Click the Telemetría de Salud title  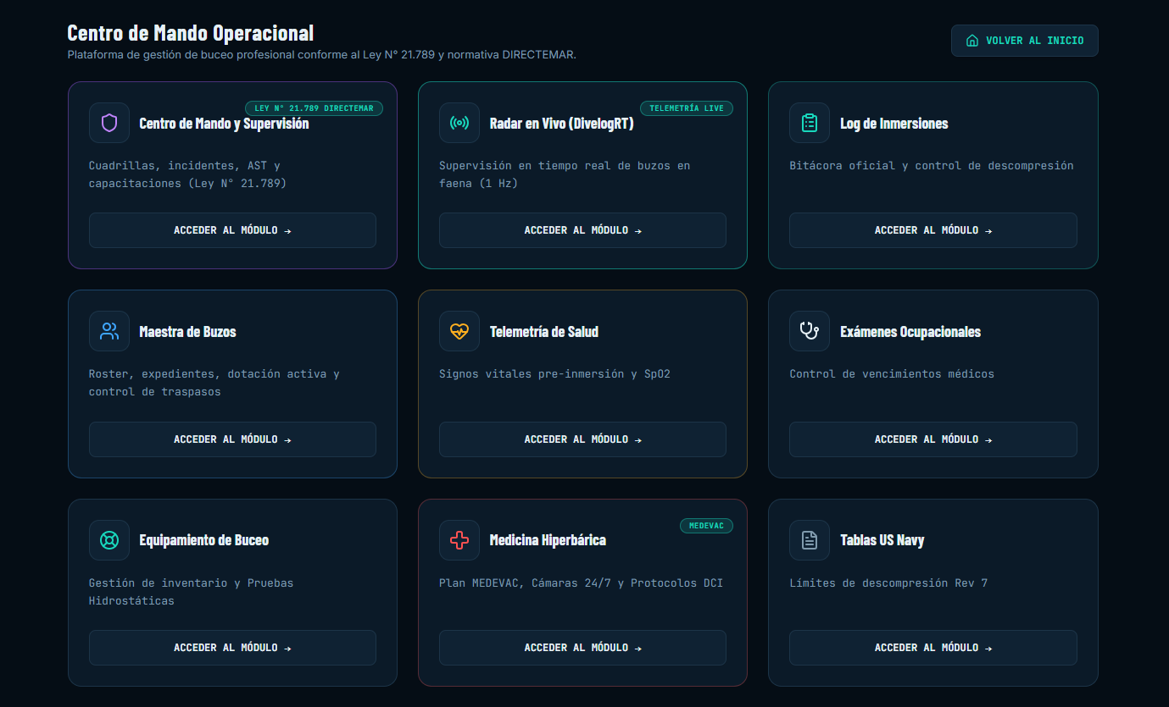point(544,332)
